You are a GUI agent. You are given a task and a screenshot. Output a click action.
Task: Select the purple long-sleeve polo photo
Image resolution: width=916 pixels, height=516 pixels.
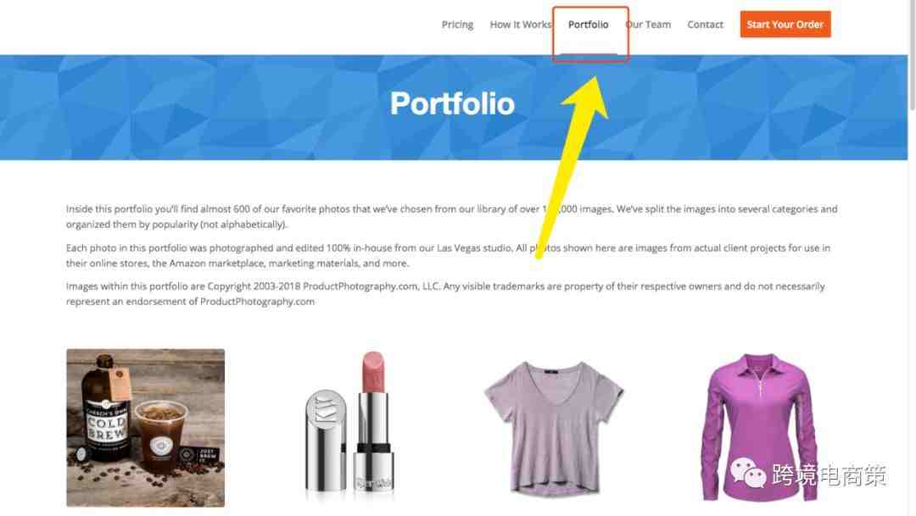[x=759, y=428]
